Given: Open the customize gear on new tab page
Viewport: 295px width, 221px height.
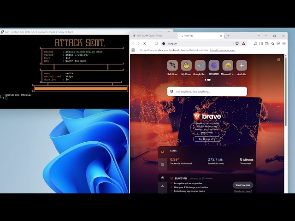Looking at the screenshot, I should 279,59.
